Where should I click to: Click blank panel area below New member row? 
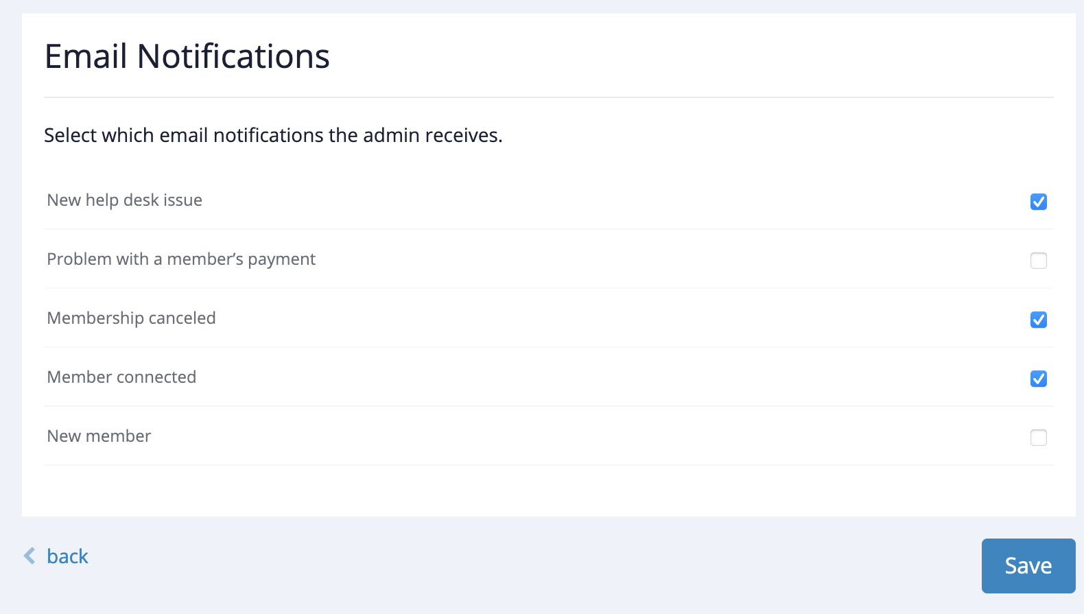tap(549, 491)
